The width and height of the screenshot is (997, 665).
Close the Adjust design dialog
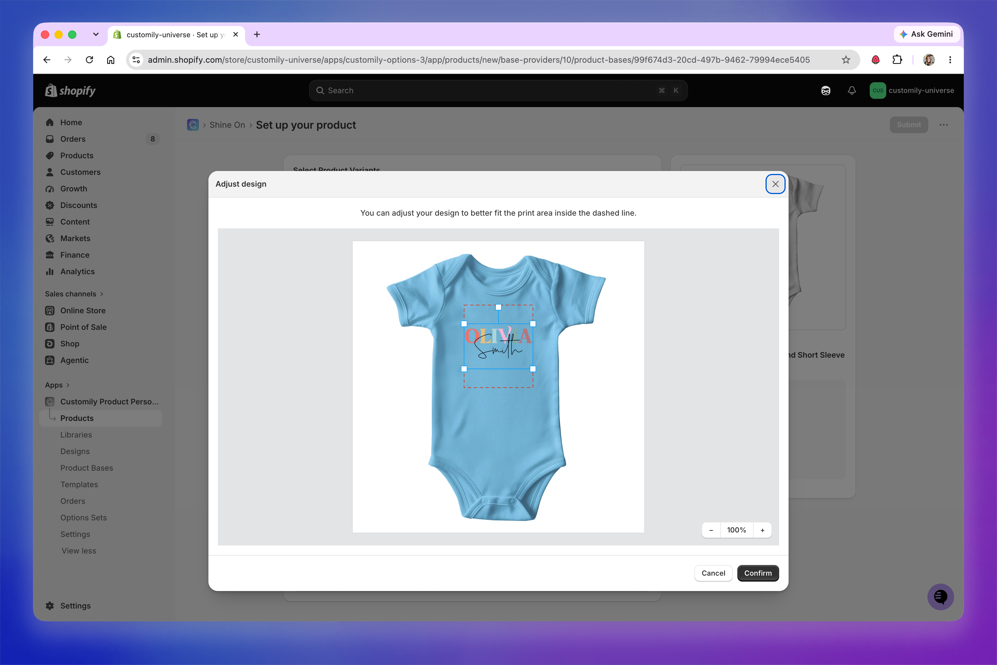click(x=775, y=184)
